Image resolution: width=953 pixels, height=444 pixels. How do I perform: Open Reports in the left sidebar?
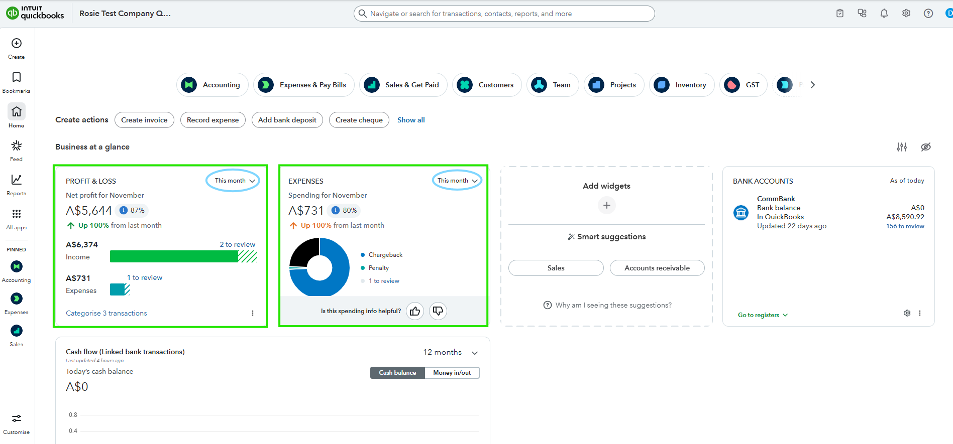(17, 185)
